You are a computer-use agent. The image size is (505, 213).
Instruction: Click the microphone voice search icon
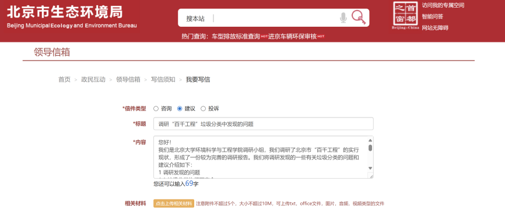(x=343, y=17)
